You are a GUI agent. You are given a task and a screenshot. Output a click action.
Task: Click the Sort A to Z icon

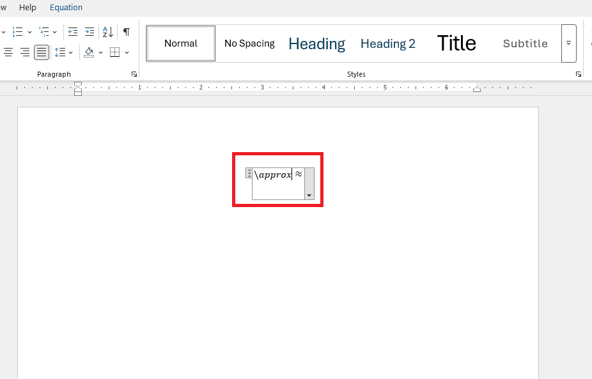[108, 32]
